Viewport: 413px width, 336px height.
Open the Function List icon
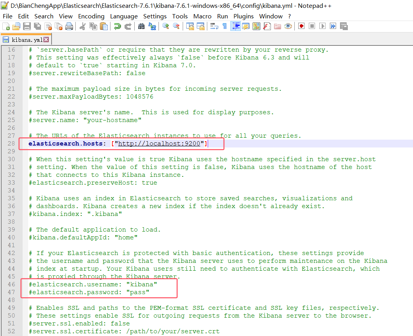(267, 26)
